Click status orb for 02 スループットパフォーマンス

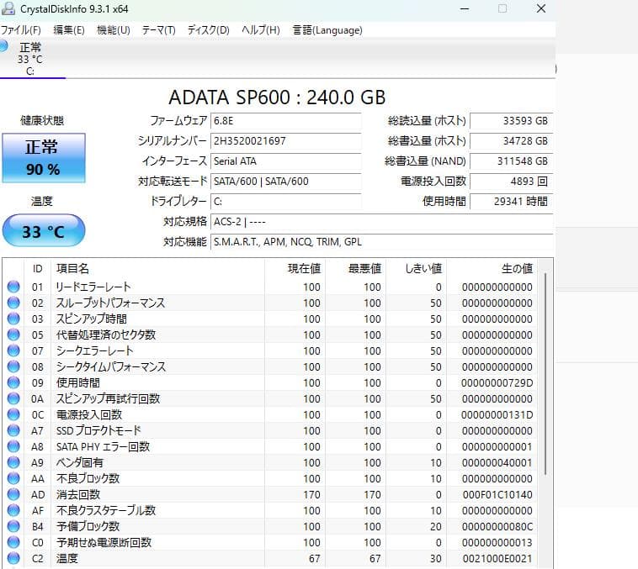(x=13, y=303)
